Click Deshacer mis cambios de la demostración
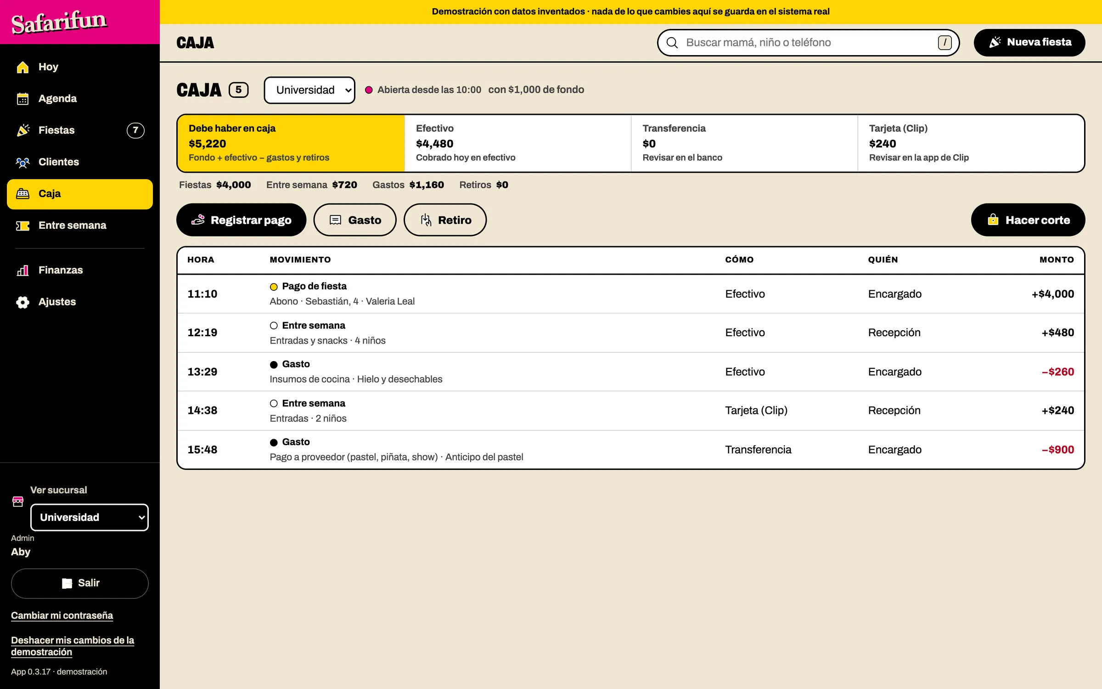Screen dimensions: 1102x689 73,646
